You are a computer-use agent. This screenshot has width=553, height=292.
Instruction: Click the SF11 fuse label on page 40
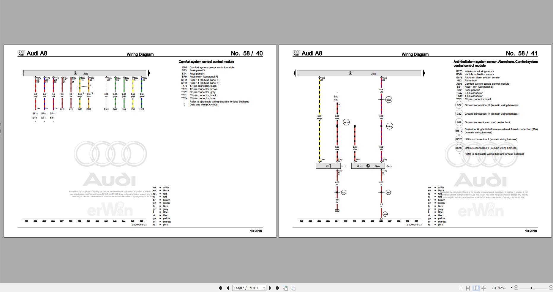point(53,113)
